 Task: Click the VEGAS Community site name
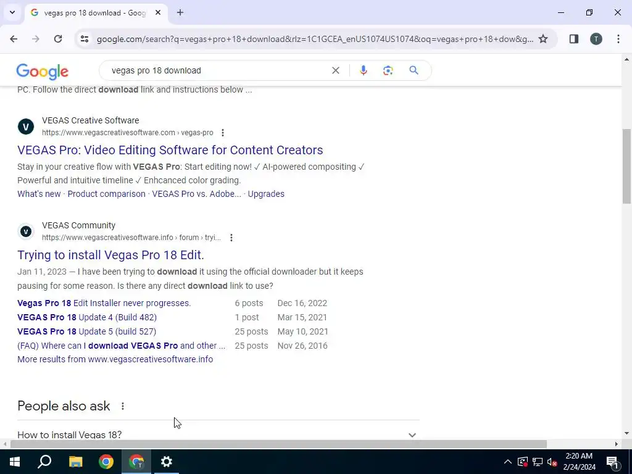[x=78, y=225]
